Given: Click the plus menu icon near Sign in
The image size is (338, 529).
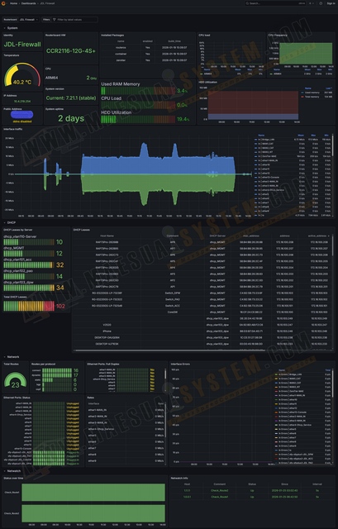Looking at the screenshot, I should coord(311,3).
